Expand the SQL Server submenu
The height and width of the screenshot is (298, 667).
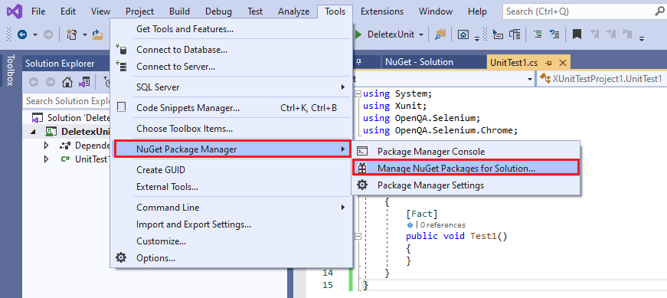pyautogui.click(x=231, y=87)
